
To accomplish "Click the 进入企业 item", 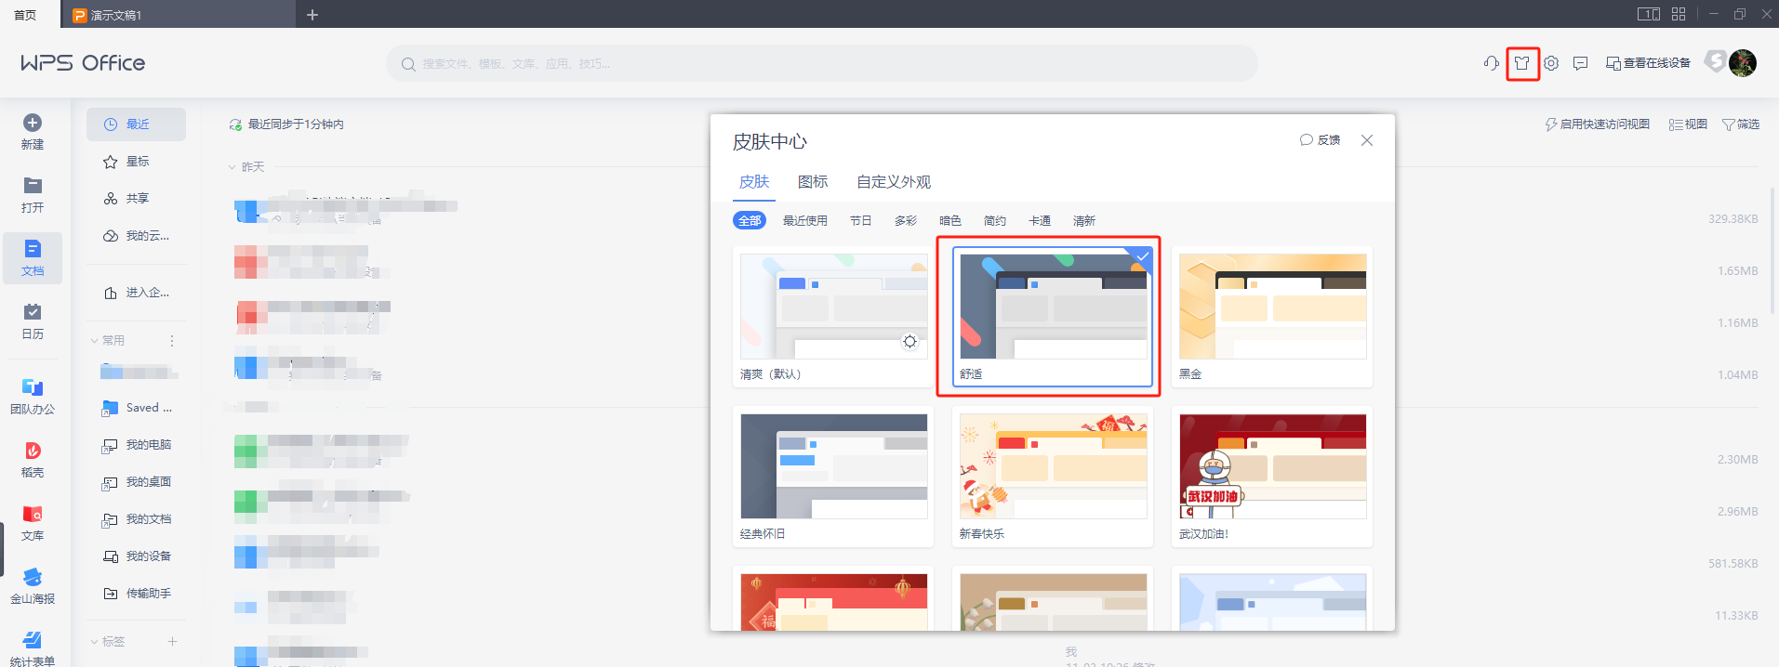I will click(x=136, y=293).
